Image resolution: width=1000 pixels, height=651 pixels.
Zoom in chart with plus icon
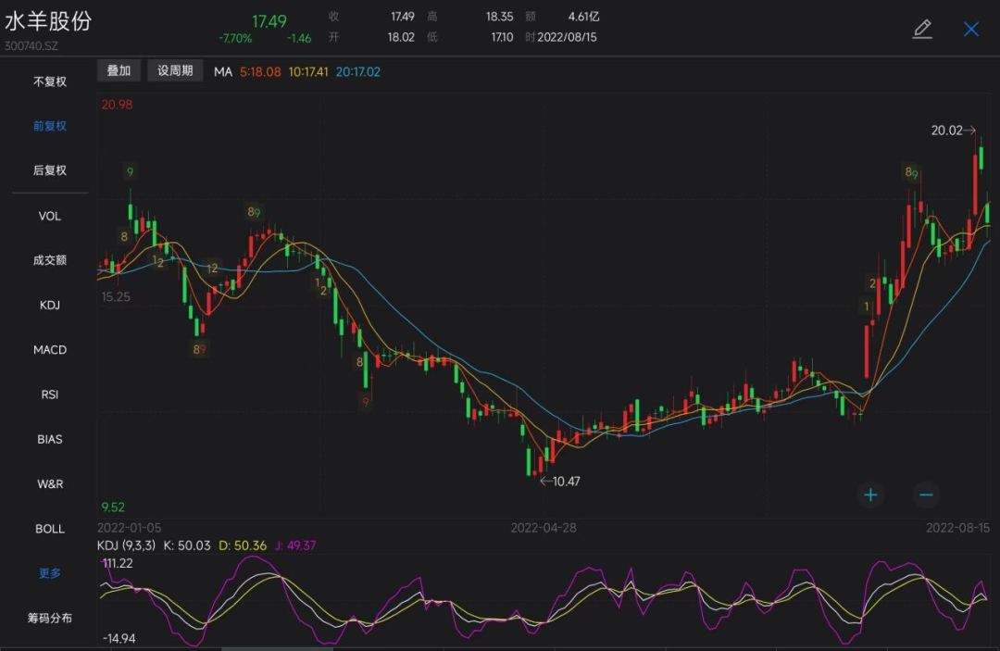click(x=870, y=495)
